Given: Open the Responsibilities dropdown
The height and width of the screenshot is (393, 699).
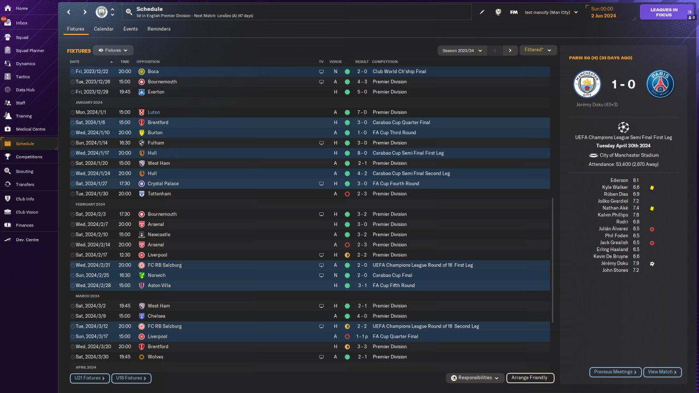Looking at the screenshot, I should (475, 378).
